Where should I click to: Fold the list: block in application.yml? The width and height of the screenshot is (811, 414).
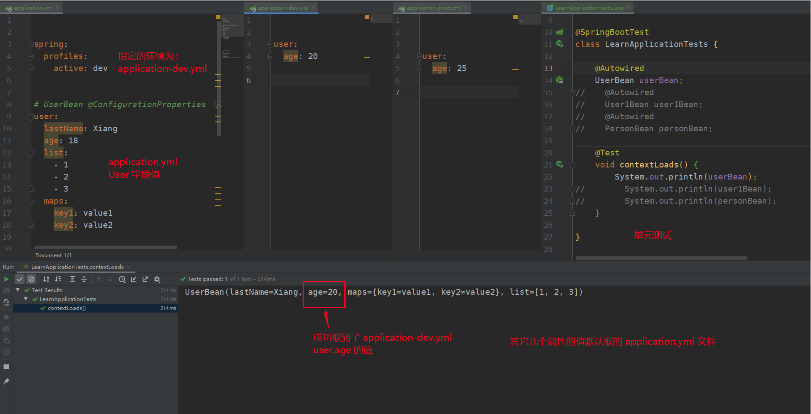coord(31,153)
